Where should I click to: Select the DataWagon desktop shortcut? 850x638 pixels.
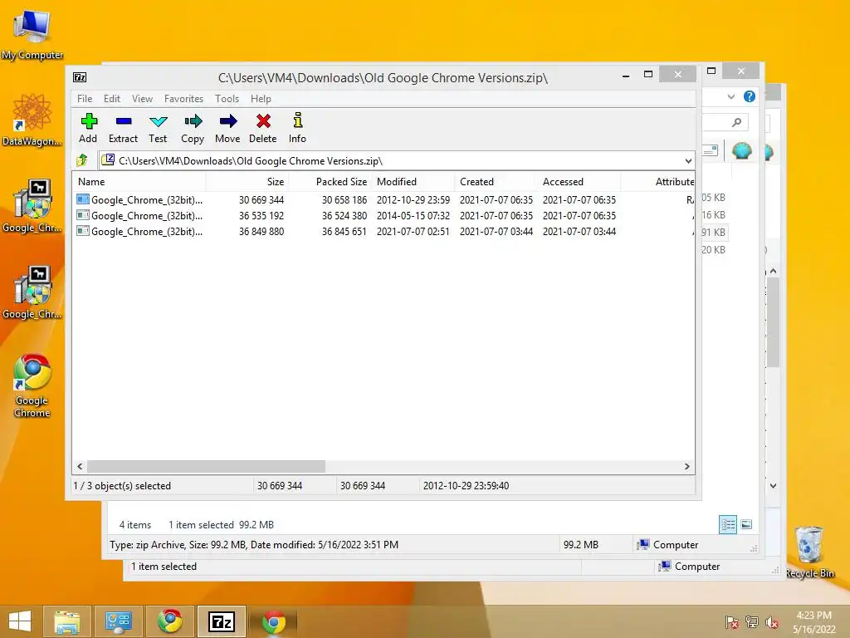click(x=32, y=120)
